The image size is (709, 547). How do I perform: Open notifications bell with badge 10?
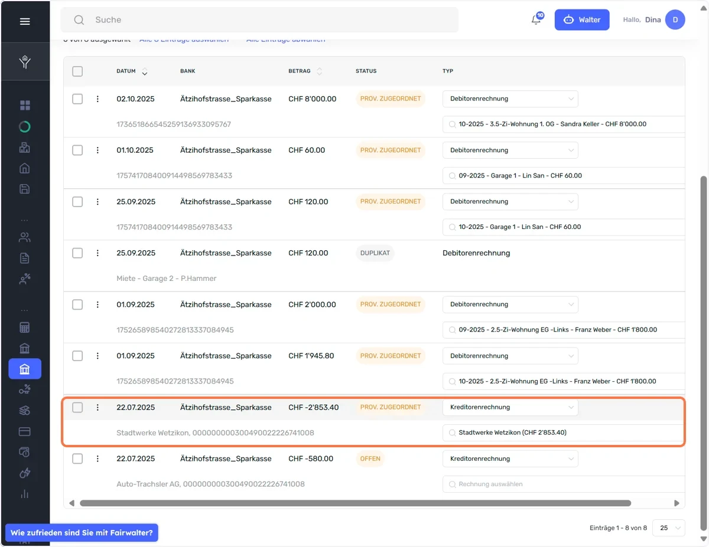coord(536,19)
